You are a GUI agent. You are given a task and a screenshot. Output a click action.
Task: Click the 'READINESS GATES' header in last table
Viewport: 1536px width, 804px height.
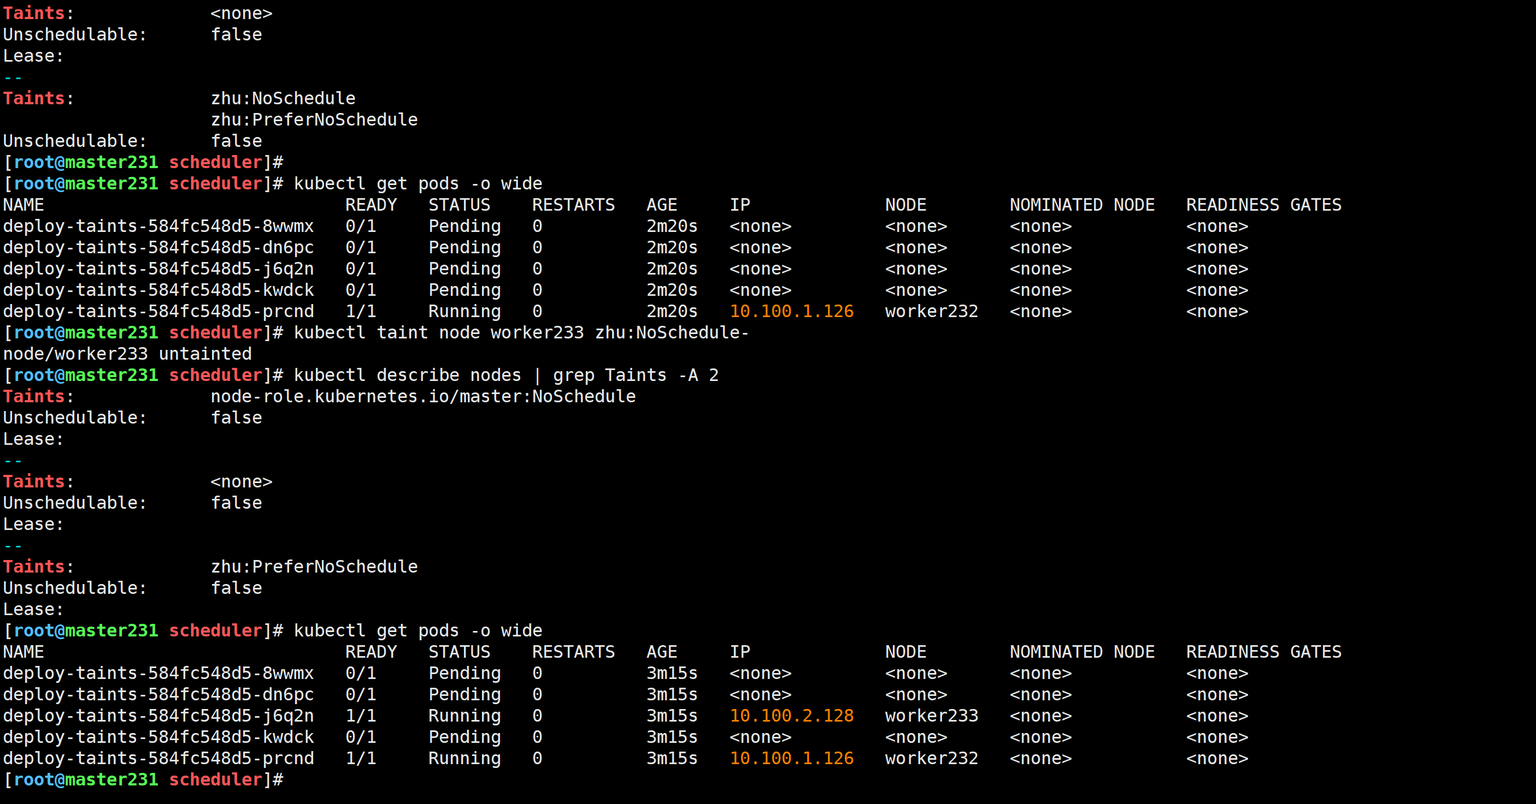click(x=1263, y=652)
